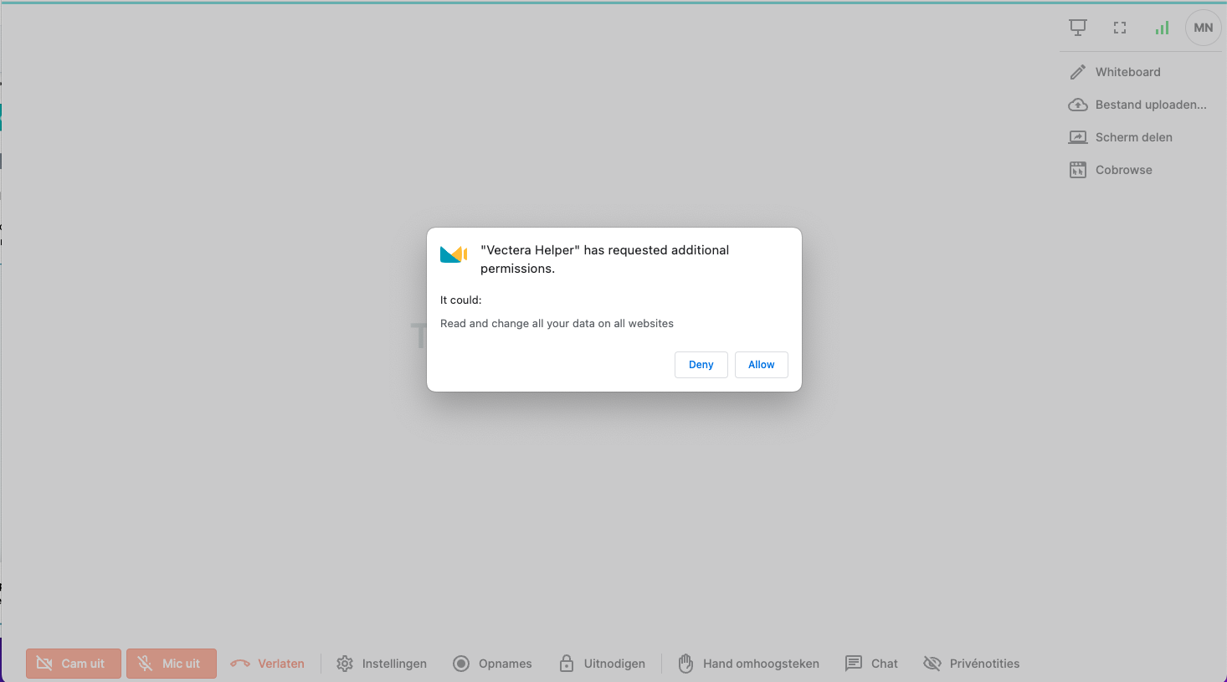Click the screen share icon
This screenshot has width=1227, height=682.
coord(1078,137)
